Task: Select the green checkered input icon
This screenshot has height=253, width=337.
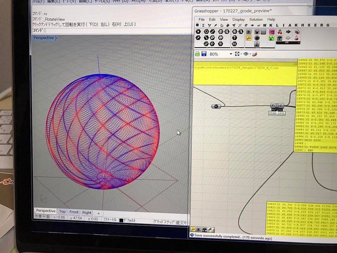Action: coord(272,38)
